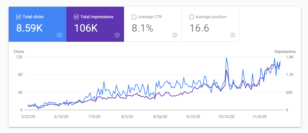The height and width of the screenshot is (133, 308).
Task: Click the Impressions axis title
Action: [x=285, y=51]
